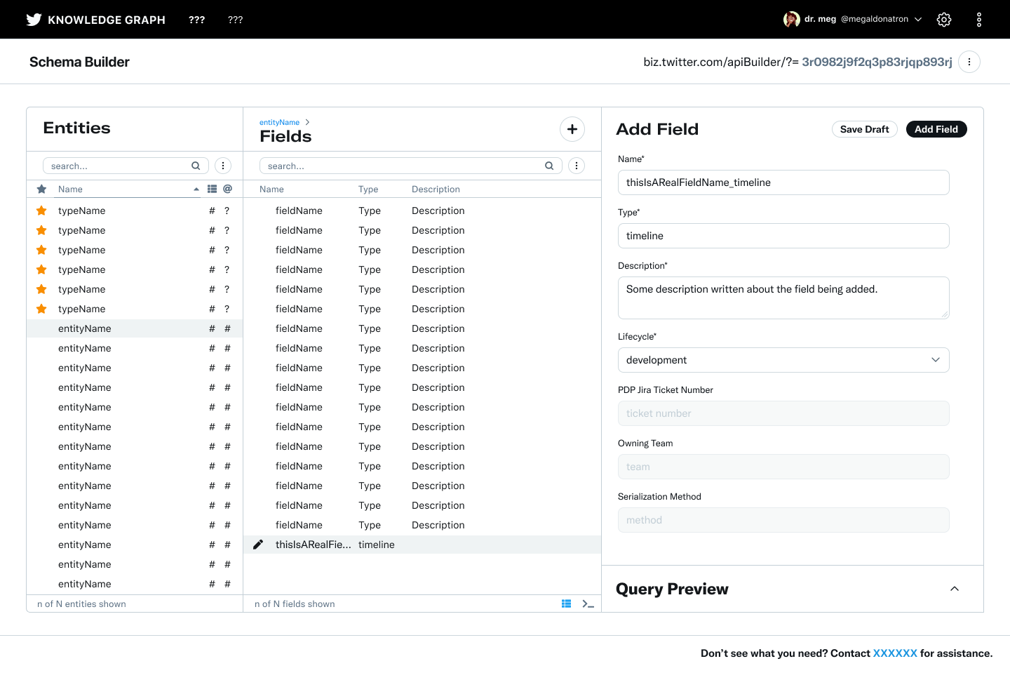Open the kebab menu next to the URL

[x=969, y=62]
